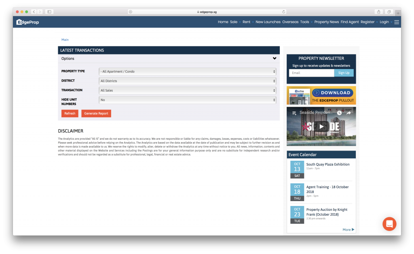414x254 pixels.
Task: Open the Hide Unit Numbers dropdown
Action: [x=187, y=100]
